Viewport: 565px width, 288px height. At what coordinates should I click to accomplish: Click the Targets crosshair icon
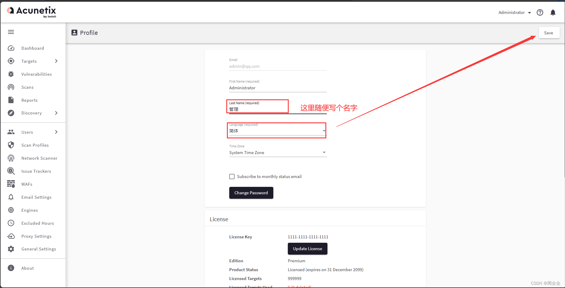pos(11,61)
